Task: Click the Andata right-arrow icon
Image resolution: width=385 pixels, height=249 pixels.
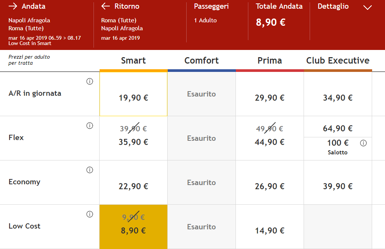Action: (x=13, y=6)
